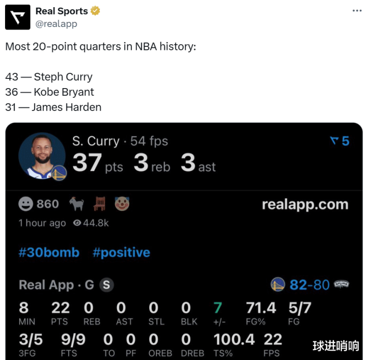This screenshot has height=360, width=366.
Task: Click the realapp.com watermark link
Action: (x=305, y=205)
